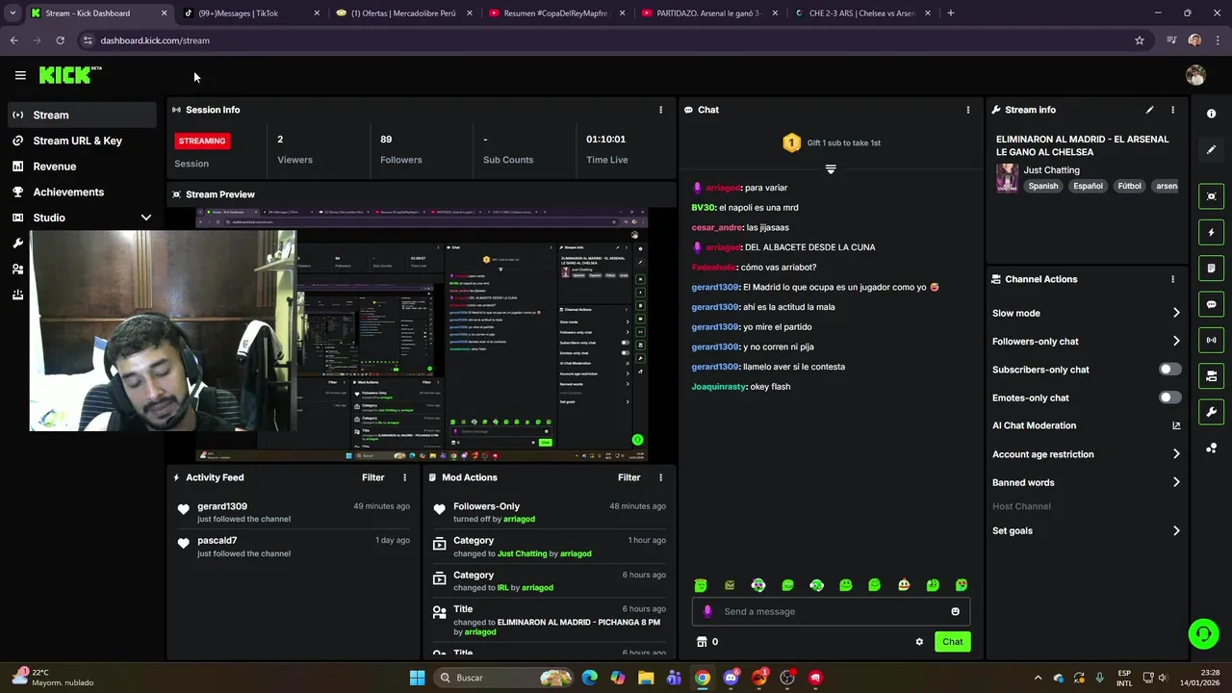Click the Just Chatting category thumbnail
The height and width of the screenshot is (693, 1232).
point(1007,178)
